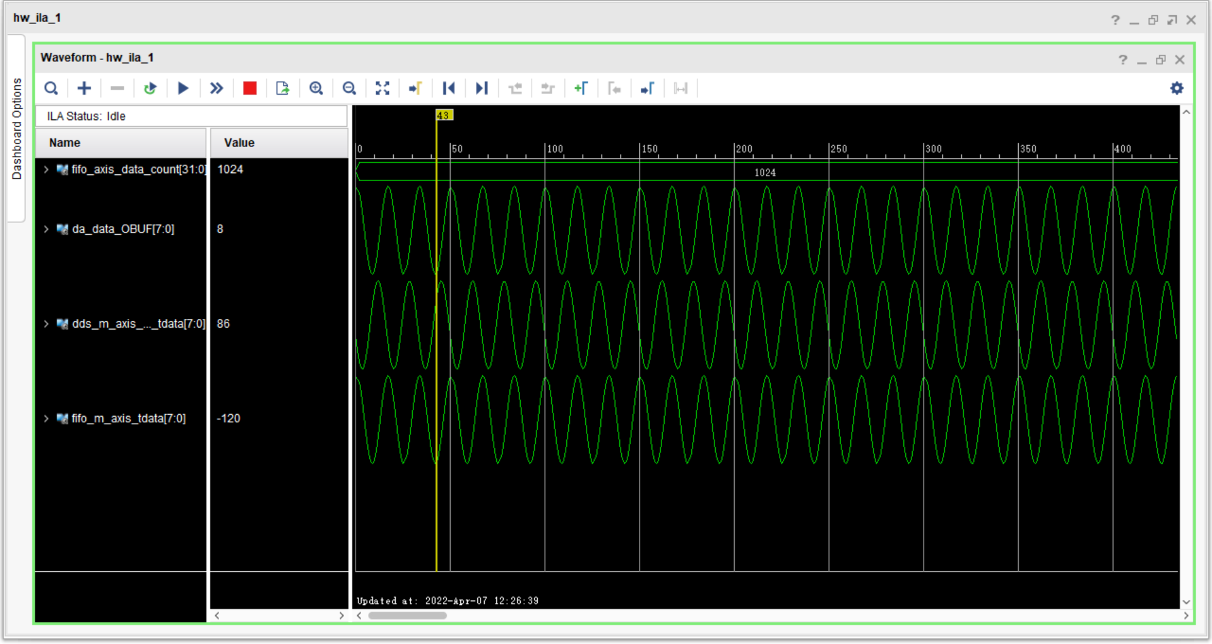Click vertical scrollbar down arrow
This screenshot has height=644, width=1212.
(1186, 602)
